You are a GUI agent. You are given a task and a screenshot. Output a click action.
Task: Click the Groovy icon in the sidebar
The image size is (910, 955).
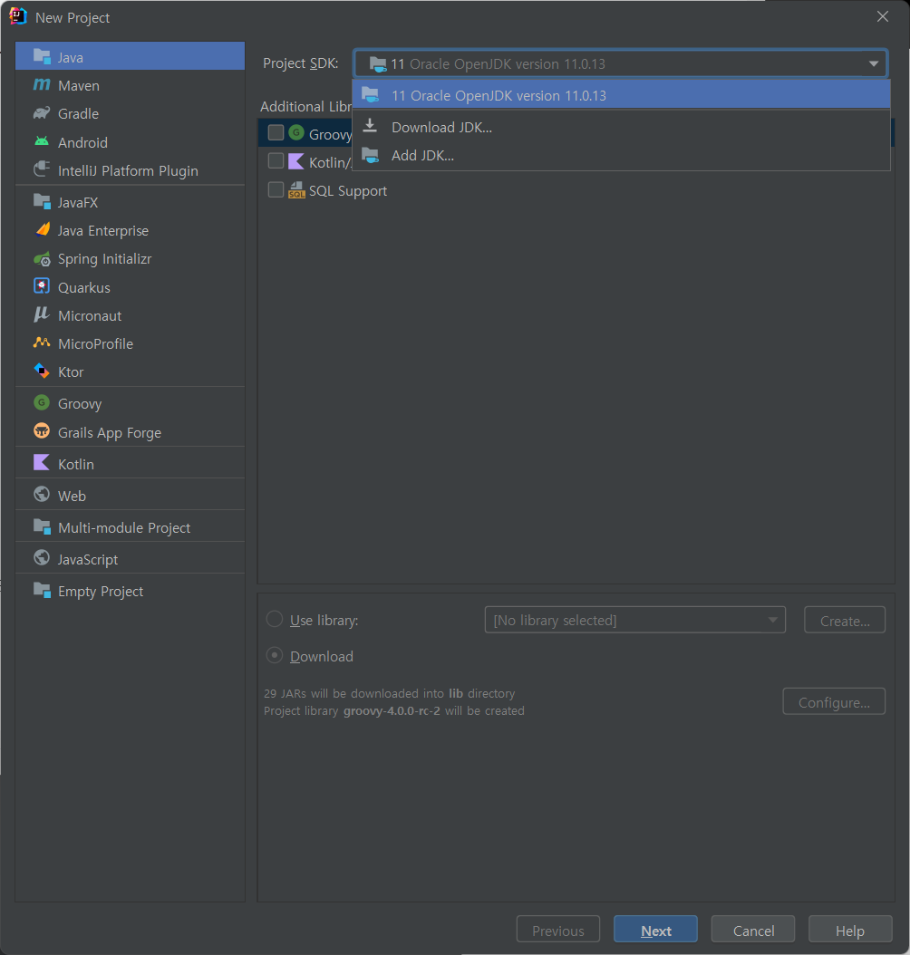42,402
